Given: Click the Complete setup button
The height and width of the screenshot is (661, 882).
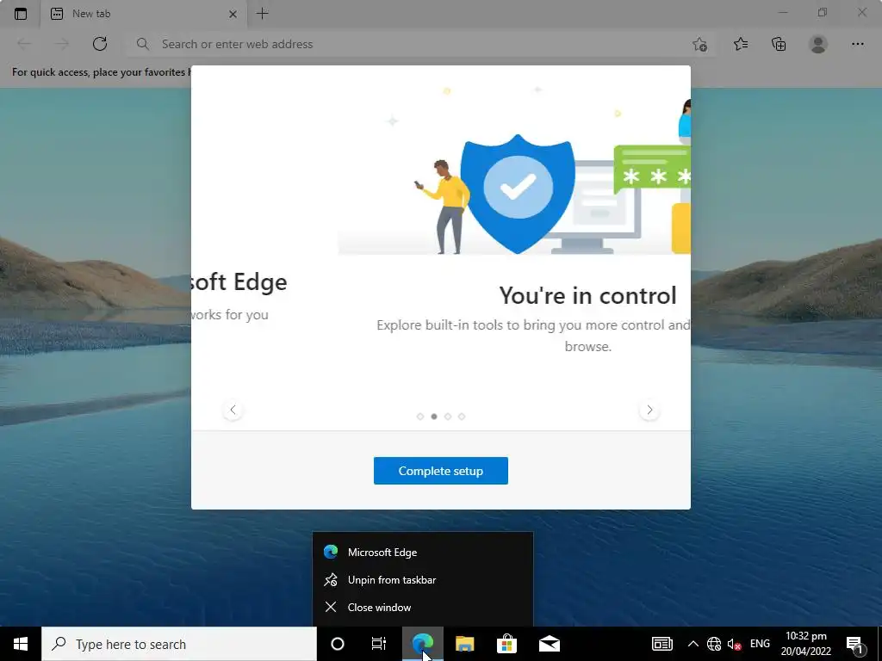Looking at the screenshot, I should [441, 471].
